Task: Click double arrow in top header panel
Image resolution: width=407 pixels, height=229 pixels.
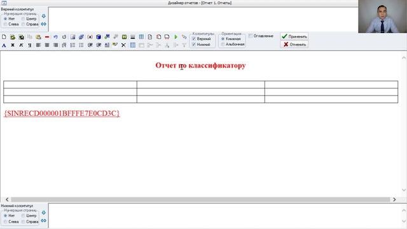Action: [44, 24]
